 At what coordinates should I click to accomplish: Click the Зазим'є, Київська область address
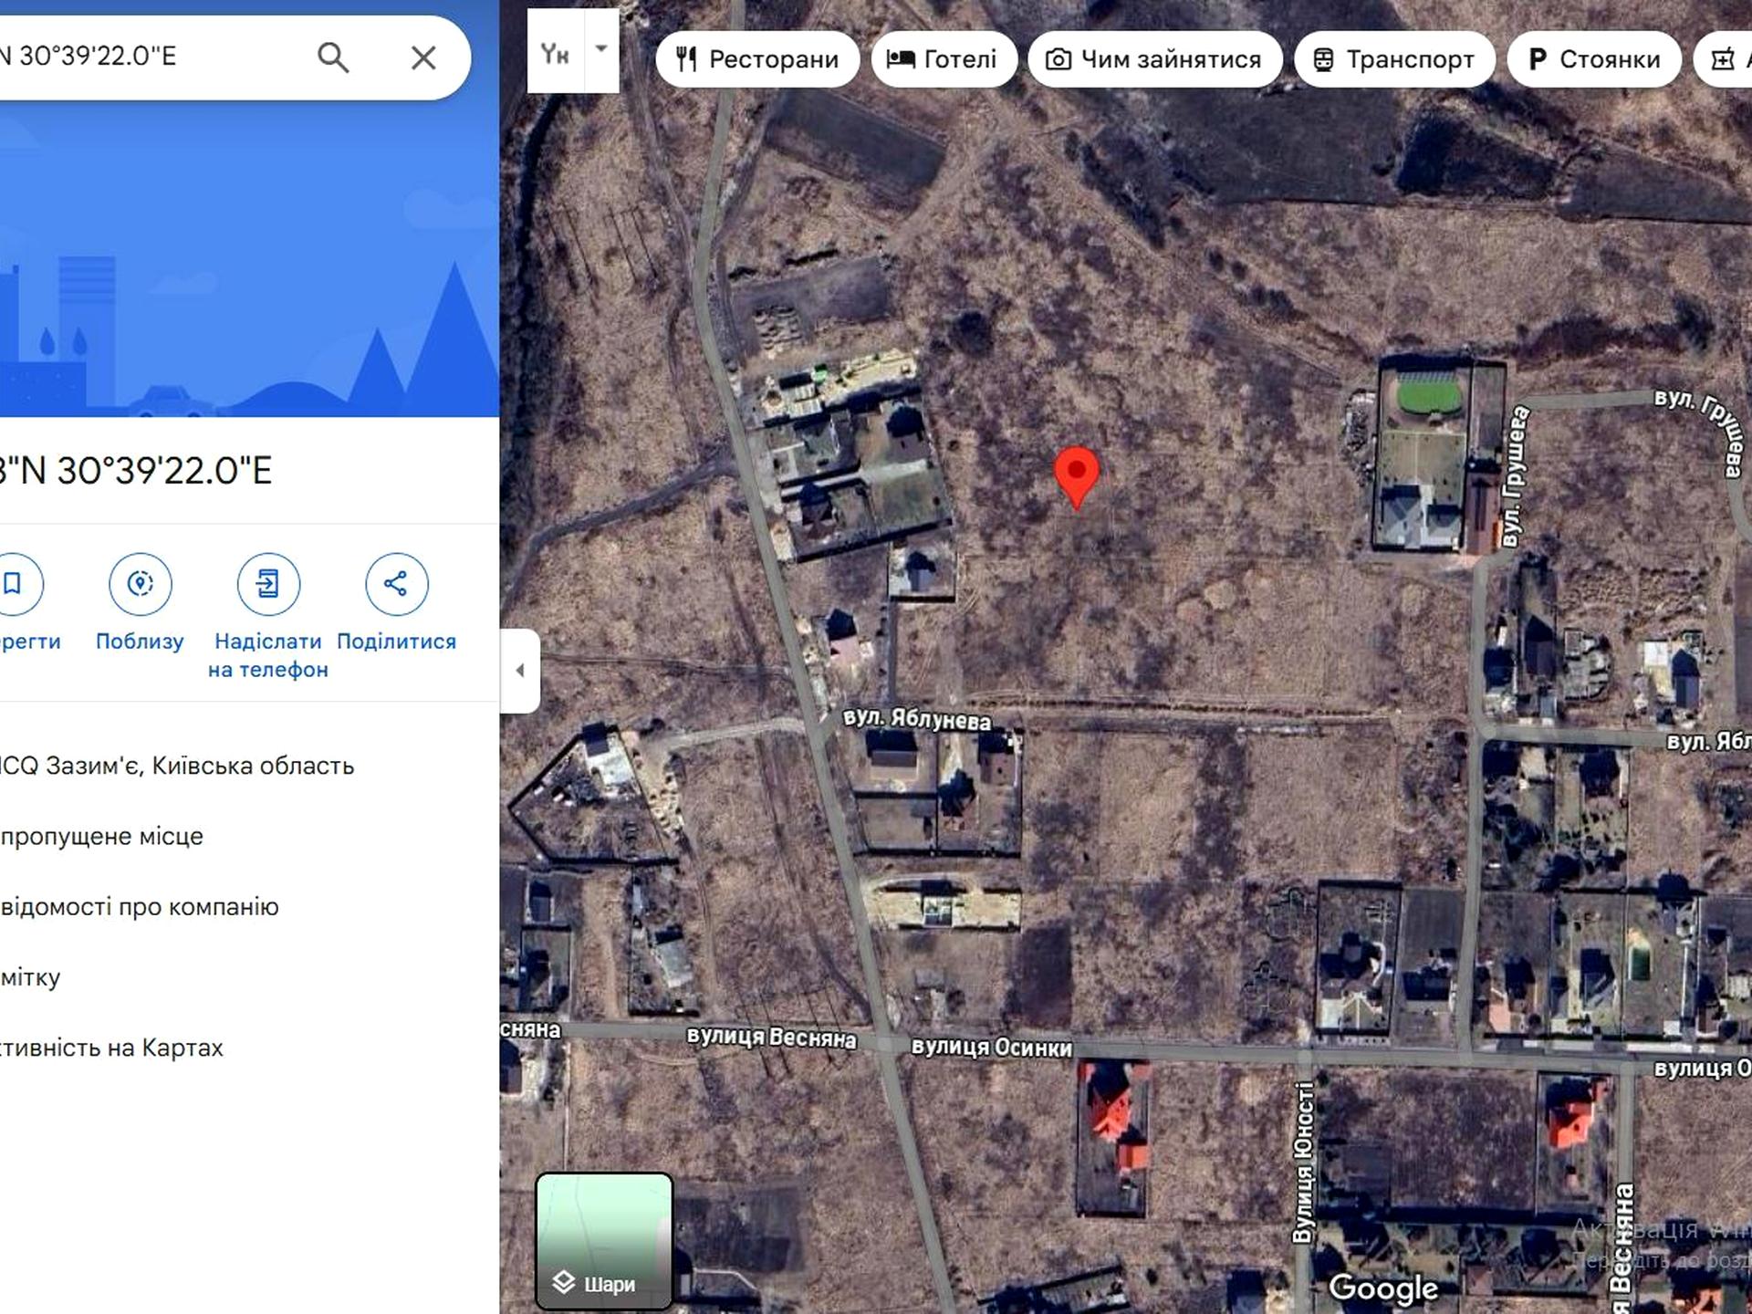(x=177, y=766)
